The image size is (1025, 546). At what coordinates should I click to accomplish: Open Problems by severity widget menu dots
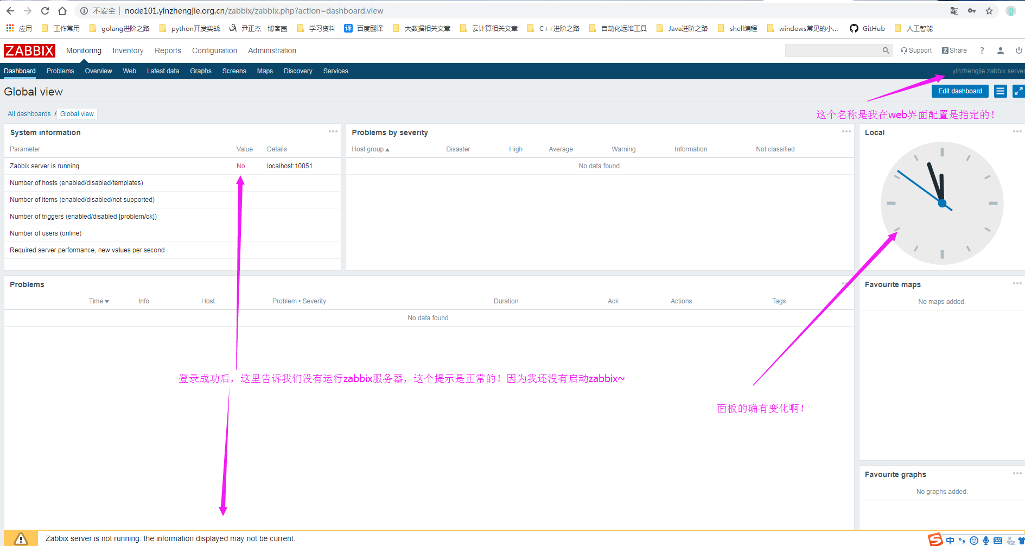(x=846, y=131)
